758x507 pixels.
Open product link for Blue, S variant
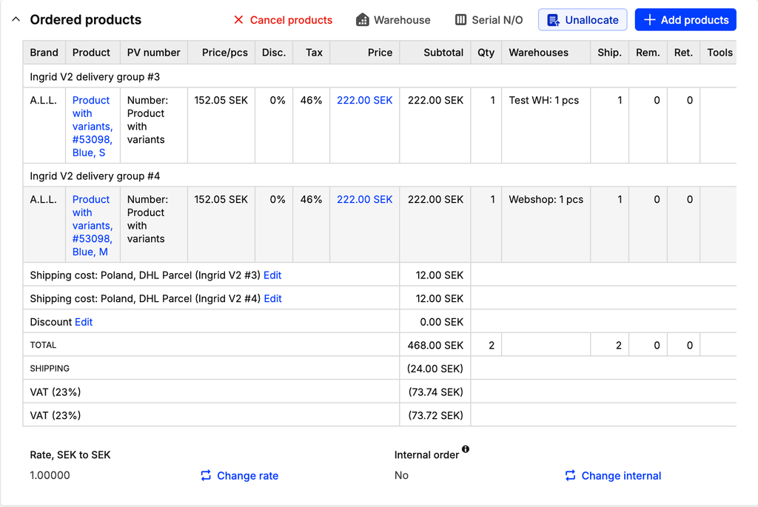90,126
